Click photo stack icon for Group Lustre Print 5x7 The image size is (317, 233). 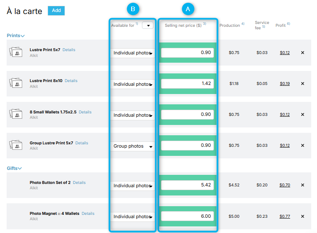tap(16, 145)
